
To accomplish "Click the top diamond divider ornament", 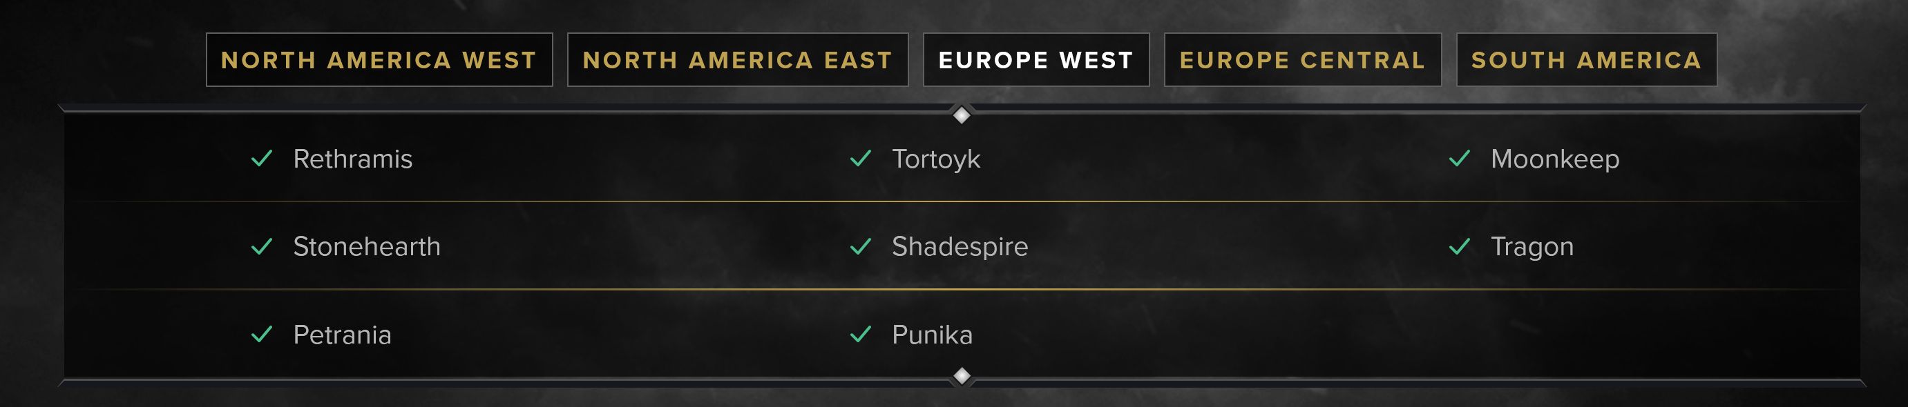I will pos(962,115).
